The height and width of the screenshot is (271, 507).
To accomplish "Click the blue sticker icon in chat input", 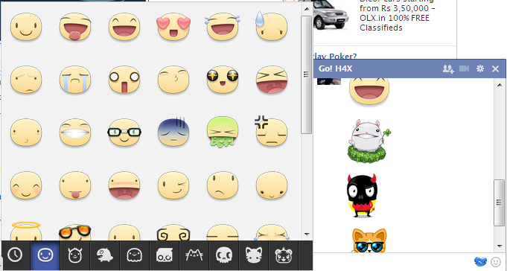I will (x=480, y=261).
